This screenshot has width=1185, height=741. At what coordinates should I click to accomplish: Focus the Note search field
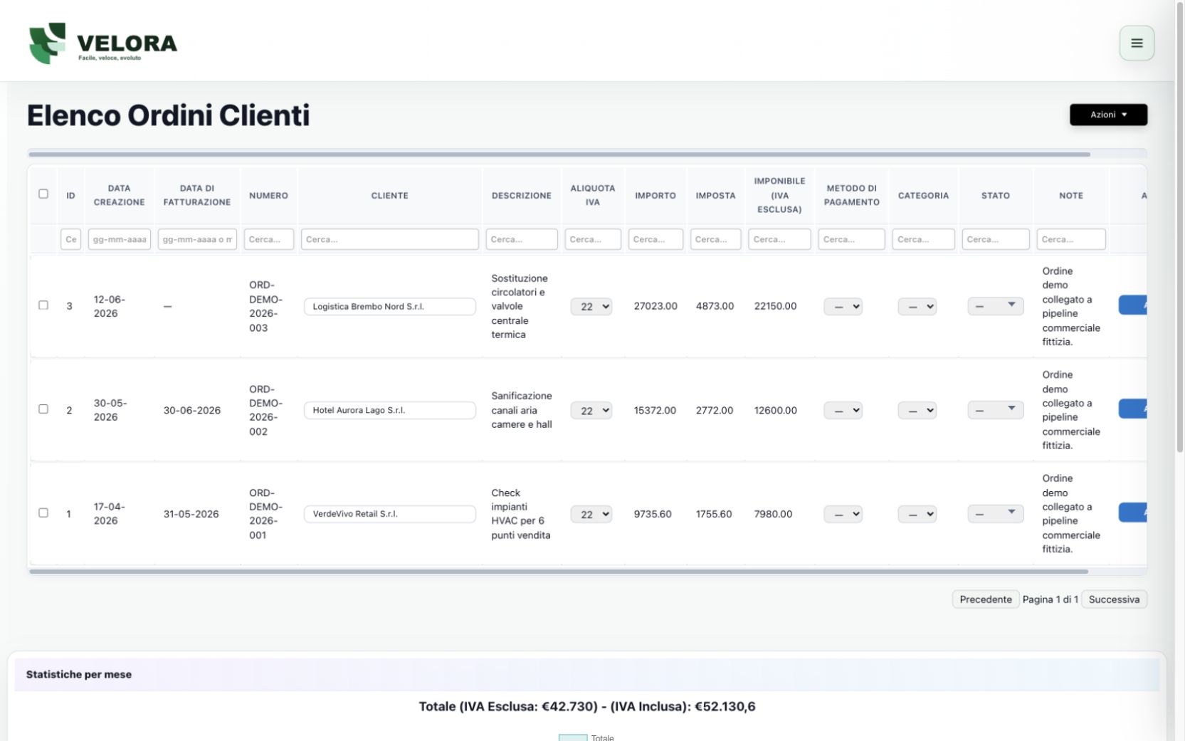[1071, 239]
